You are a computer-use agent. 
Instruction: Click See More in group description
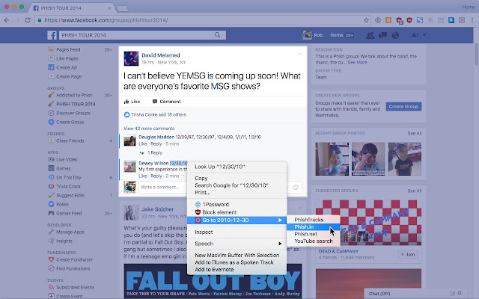pyautogui.click(x=358, y=62)
